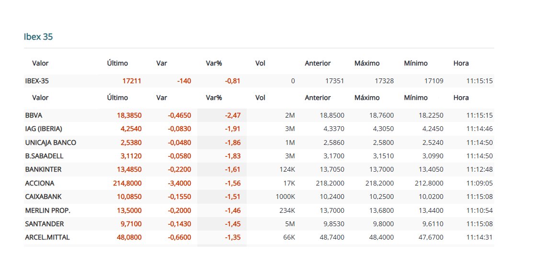Image resolution: width=535 pixels, height=274 pixels.
Task: Click BBVA last price 18,3850
Action: (x=129, y=115)
